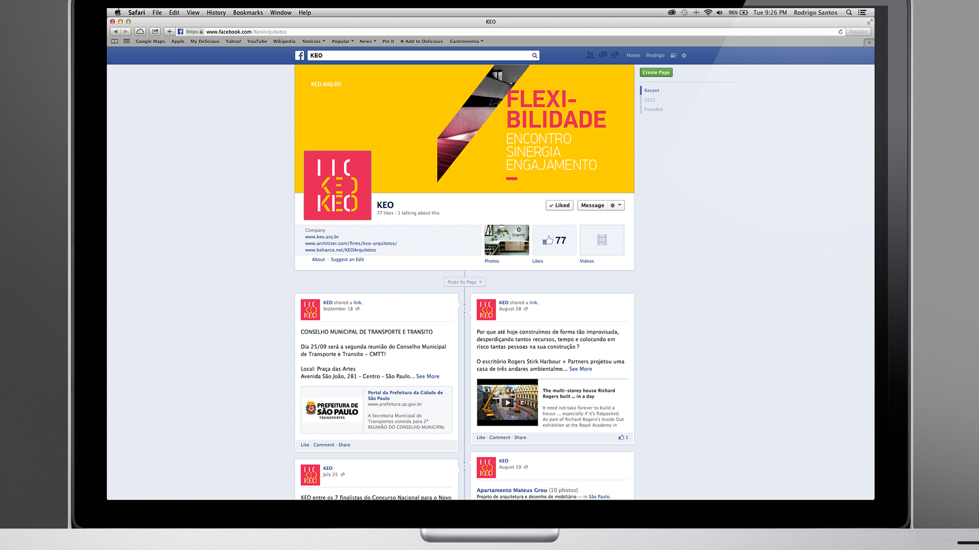Open the File menu

(157, 12)
